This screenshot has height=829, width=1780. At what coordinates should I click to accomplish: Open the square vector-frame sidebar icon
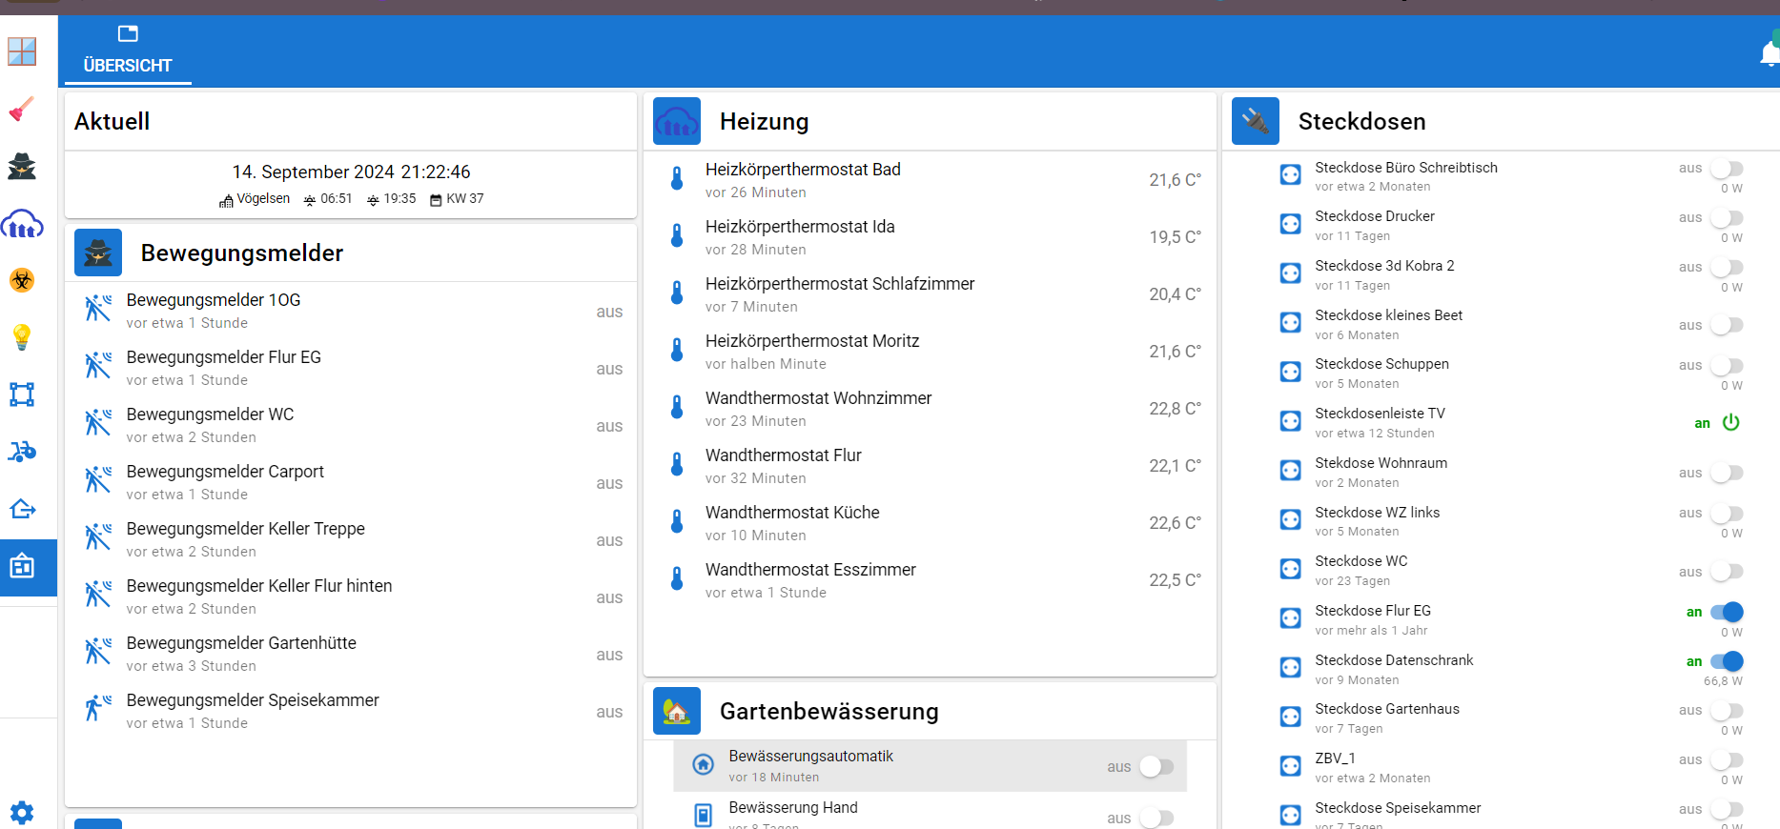[x=22, y=394]
